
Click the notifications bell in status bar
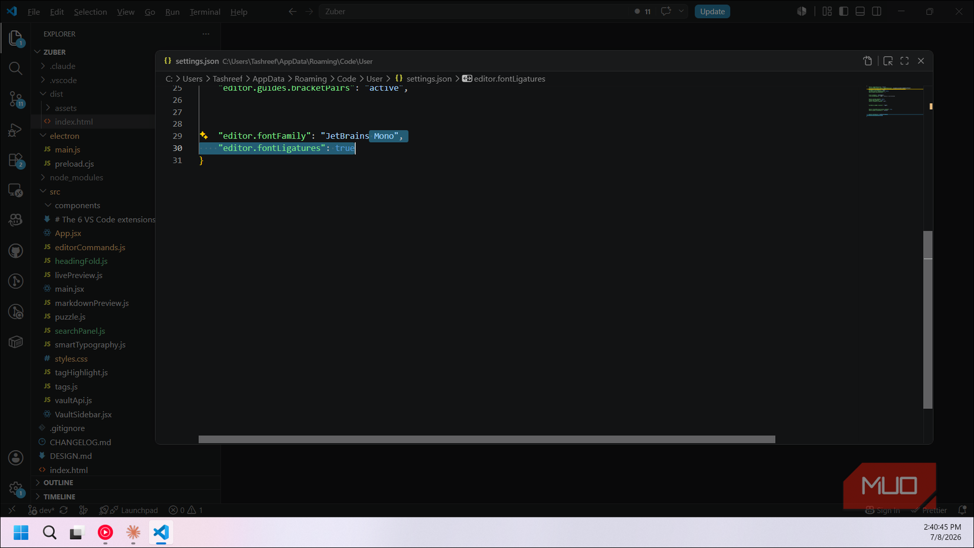[962, 510]
